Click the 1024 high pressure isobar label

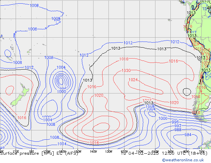pos(133,80)
